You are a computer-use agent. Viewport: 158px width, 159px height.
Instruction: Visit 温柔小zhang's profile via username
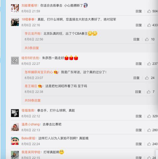pos(30,124)
